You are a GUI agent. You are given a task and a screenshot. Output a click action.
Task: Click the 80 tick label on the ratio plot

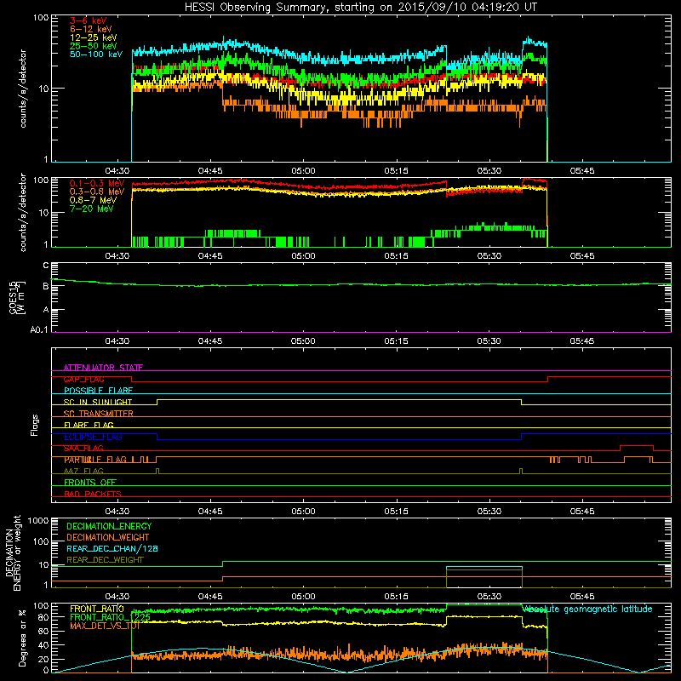click(43, 617)
